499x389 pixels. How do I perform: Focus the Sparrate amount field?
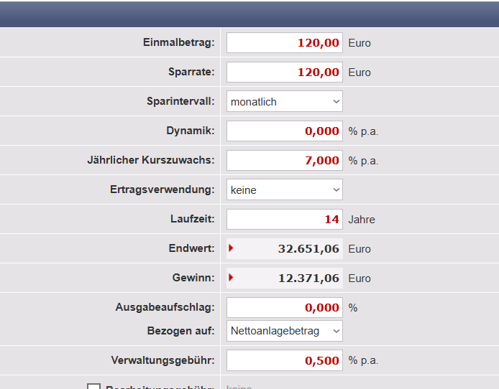pyautogui.click(x=285, y=72)
